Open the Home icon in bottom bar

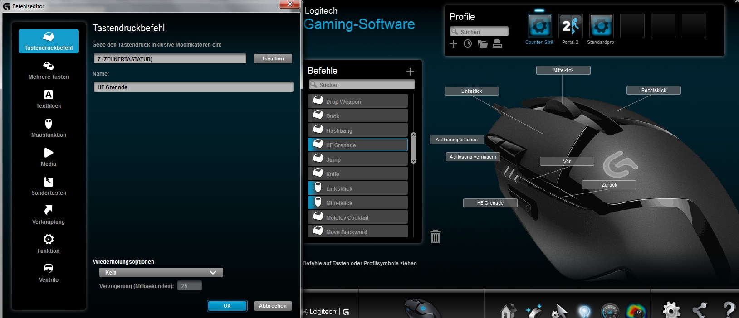508,312
